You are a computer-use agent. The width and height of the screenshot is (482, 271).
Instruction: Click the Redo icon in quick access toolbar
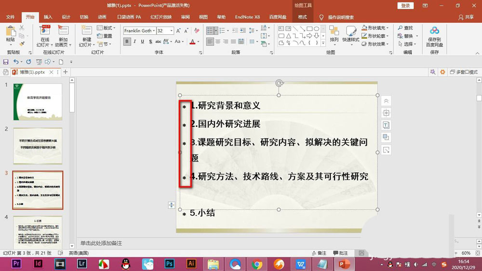[x=28, y=62]
